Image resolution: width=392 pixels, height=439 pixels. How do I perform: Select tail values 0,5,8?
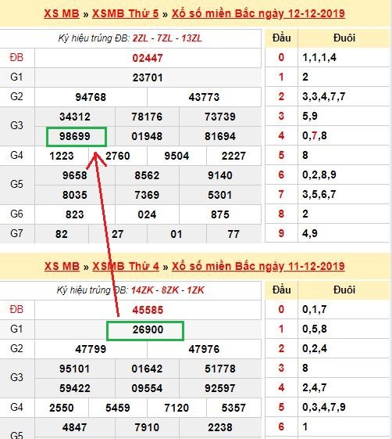[315, 329]
